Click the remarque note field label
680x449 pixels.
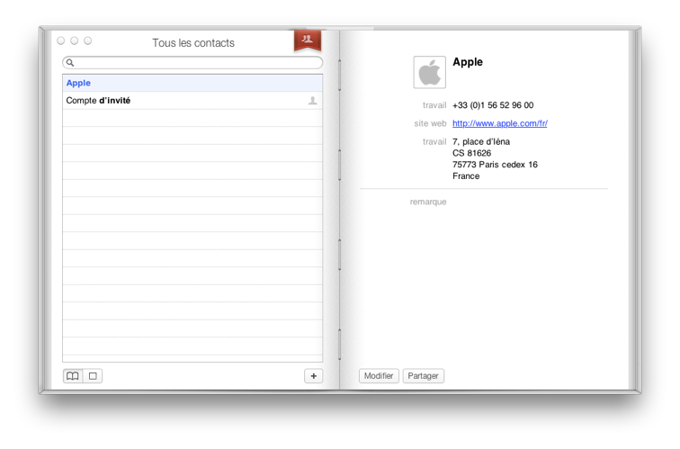click(x=428, y=202)
